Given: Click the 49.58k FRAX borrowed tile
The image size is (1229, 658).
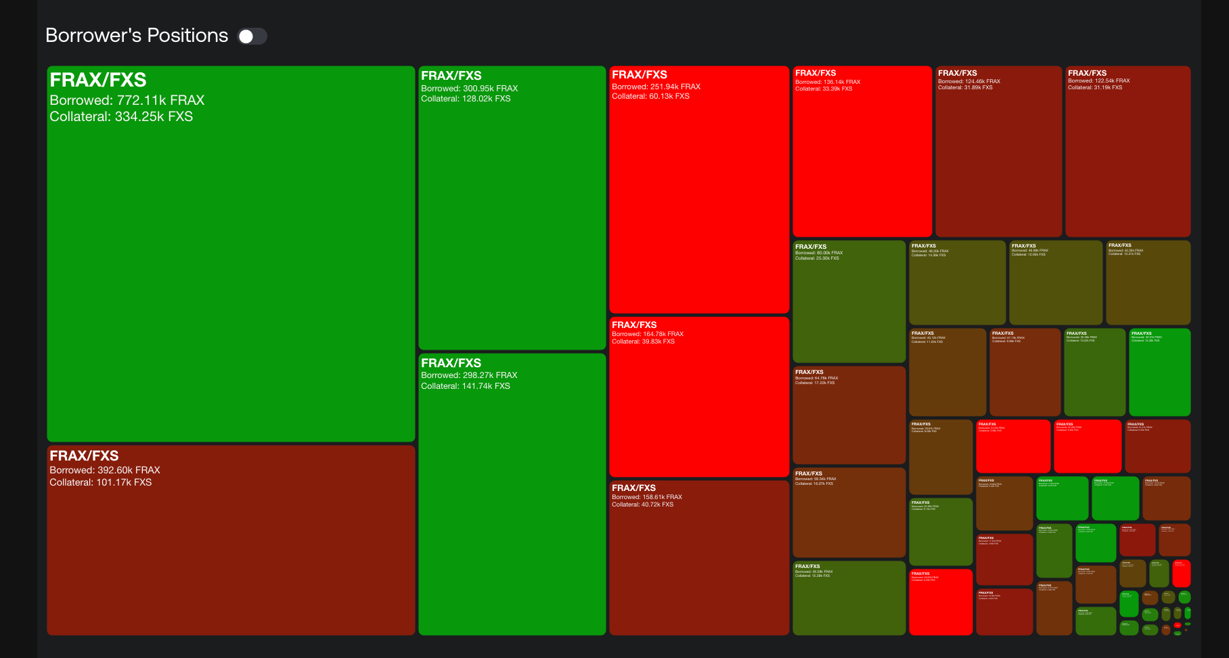Looking at the screenshot, I should (x=849, y=598).
